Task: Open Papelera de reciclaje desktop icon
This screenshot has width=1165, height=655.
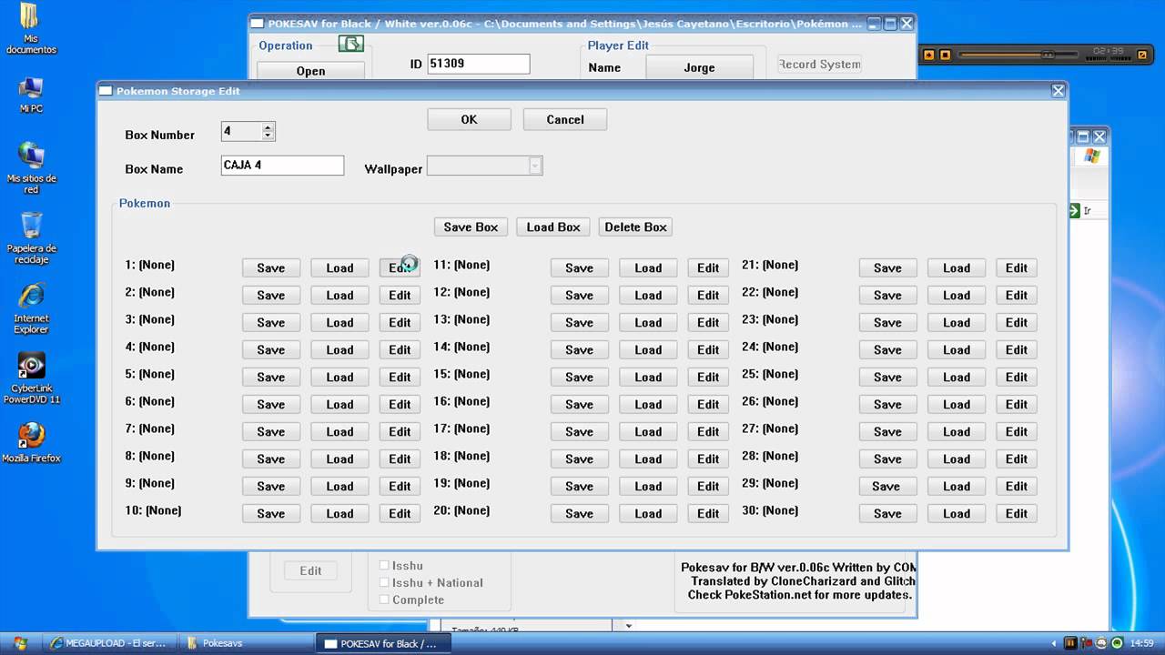Action: pos(31,238)
